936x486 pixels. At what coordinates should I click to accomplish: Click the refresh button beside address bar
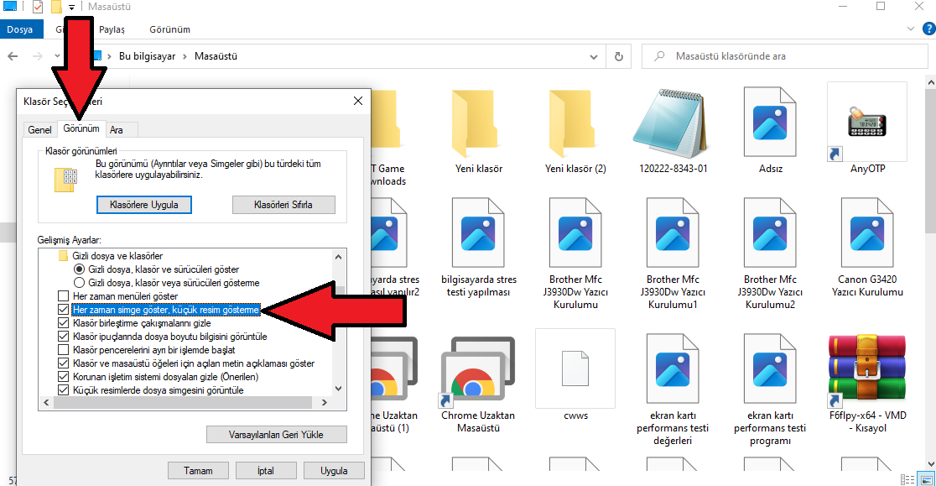619,57
